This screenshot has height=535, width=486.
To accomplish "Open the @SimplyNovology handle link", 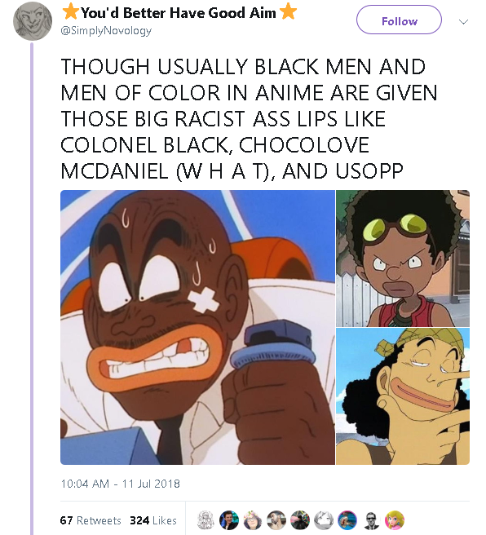I will pos(106,31).
